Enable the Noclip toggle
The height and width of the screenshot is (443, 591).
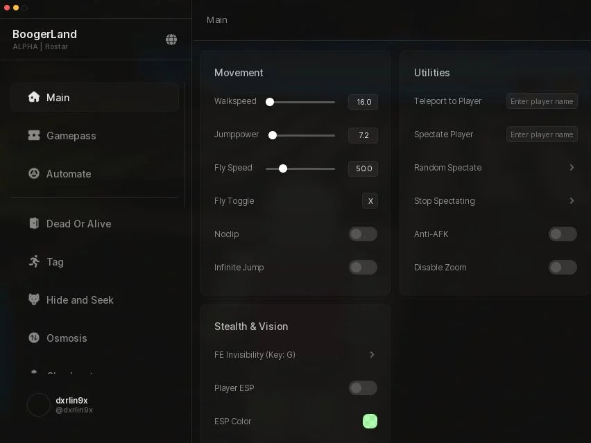pyautogui.click(x=363, y=234)
